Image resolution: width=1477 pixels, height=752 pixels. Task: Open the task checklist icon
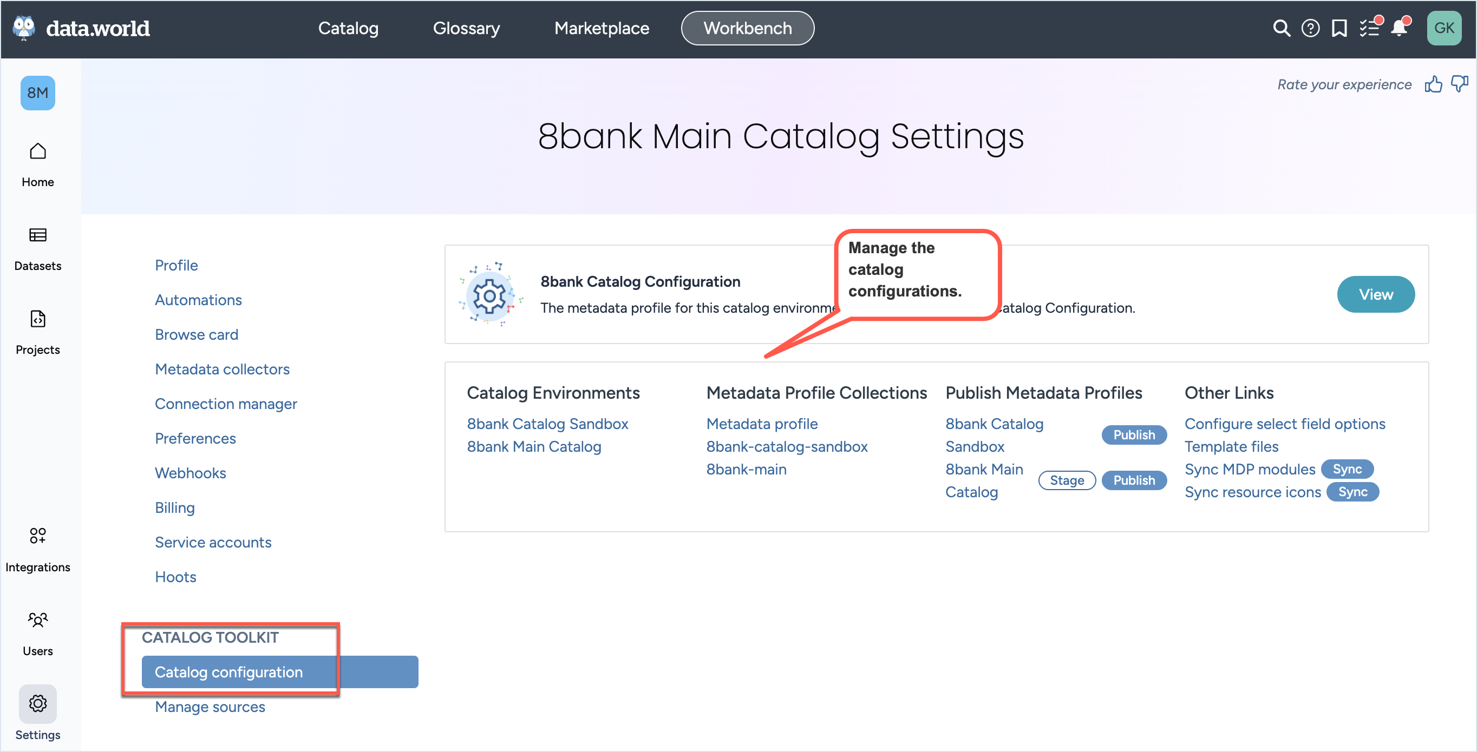tap(1370, 28)
